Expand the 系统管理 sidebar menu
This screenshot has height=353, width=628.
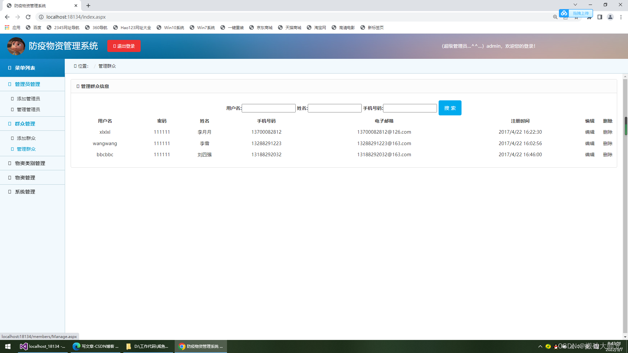[25, 192]
